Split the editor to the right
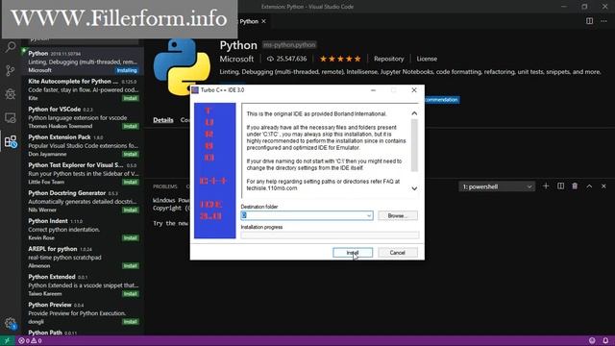The image size is (615, 346). [589, 21]
